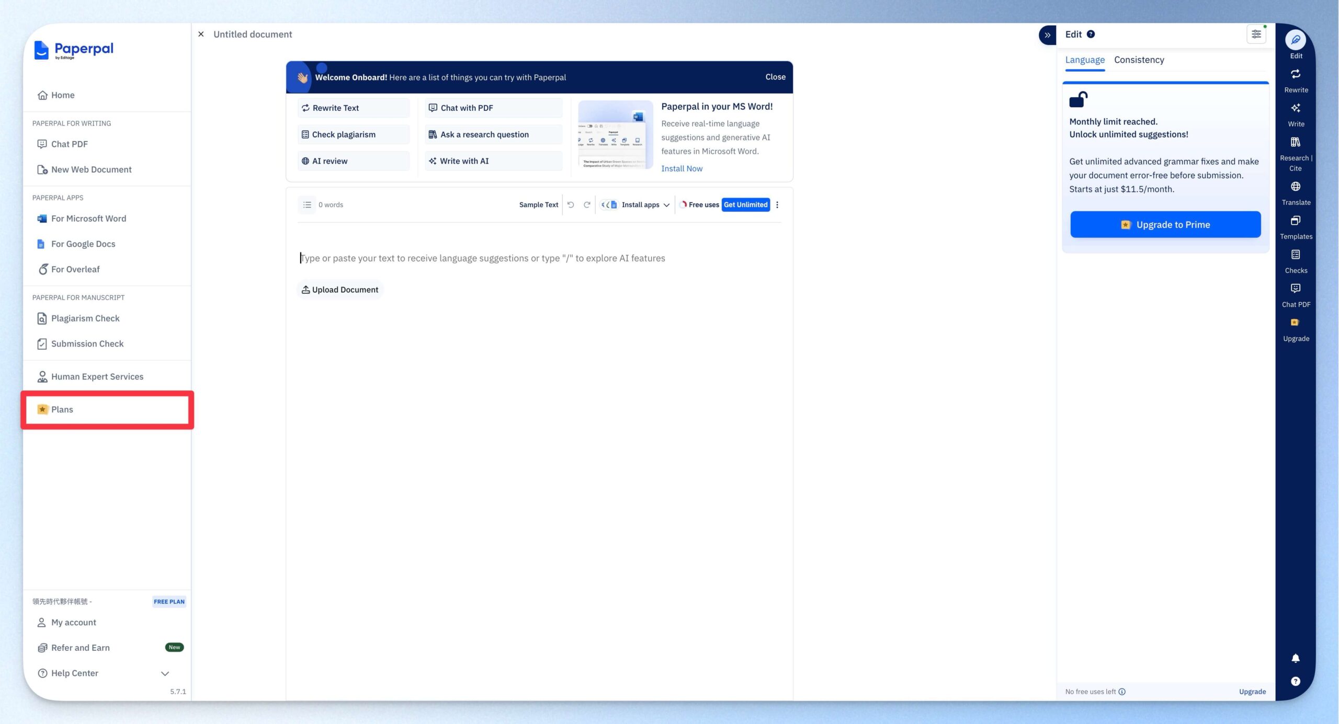Open notifications bell icon

(1296, 658)
